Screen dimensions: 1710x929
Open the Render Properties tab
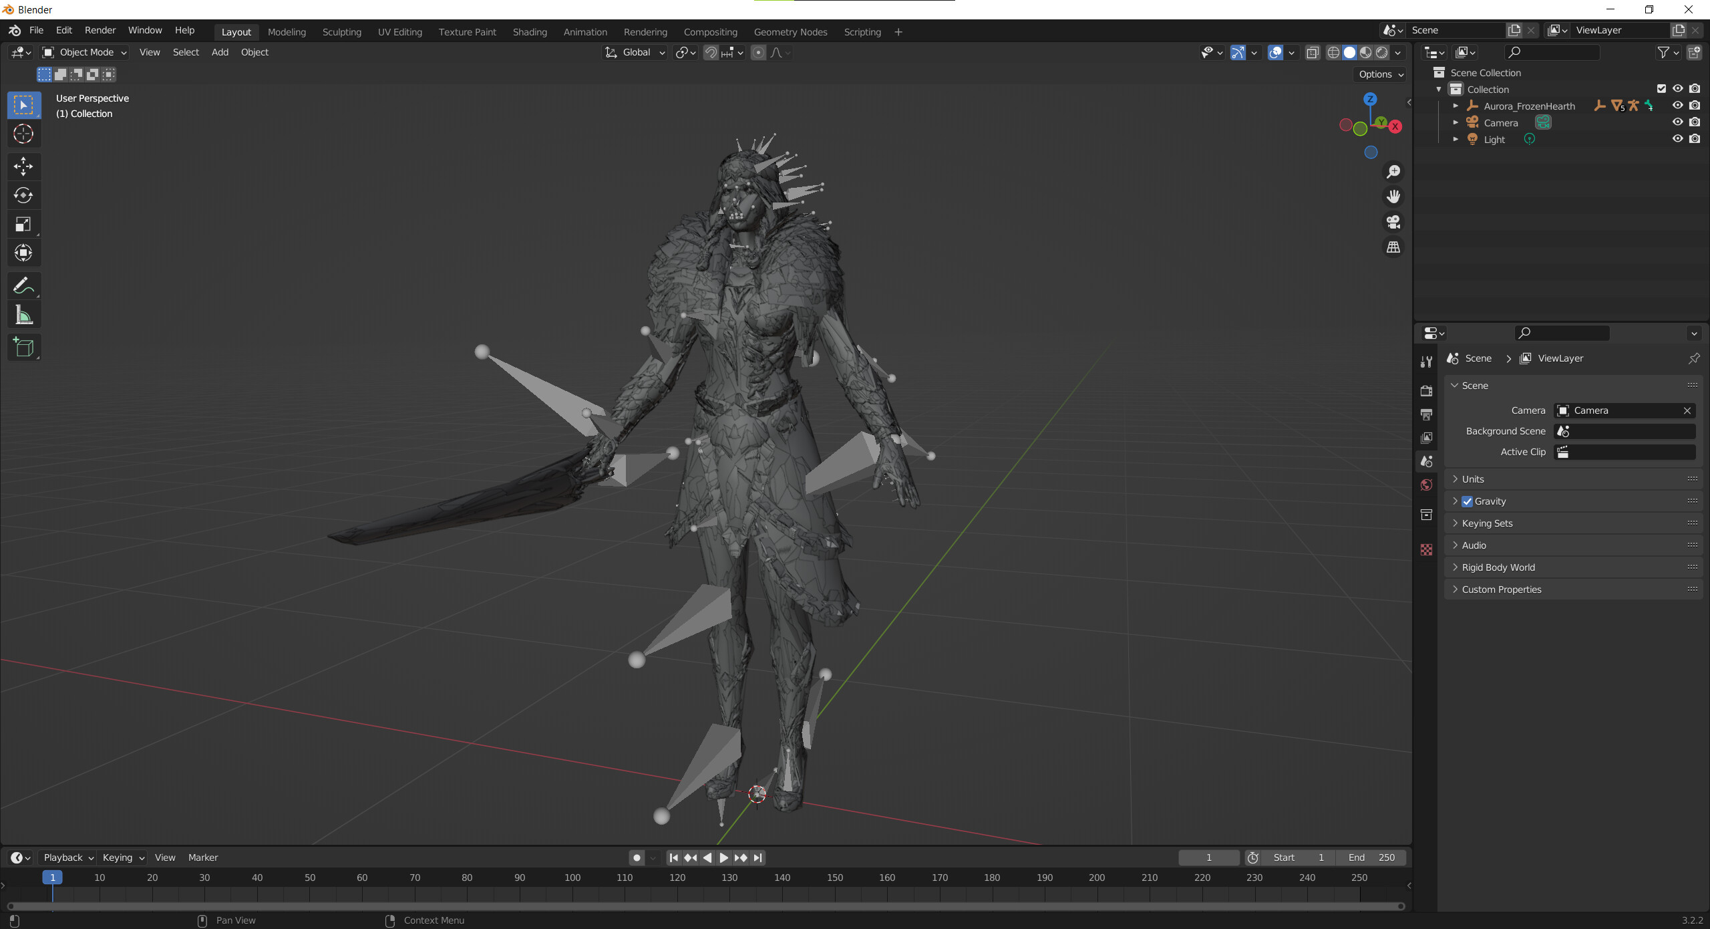pos(1426,391)
